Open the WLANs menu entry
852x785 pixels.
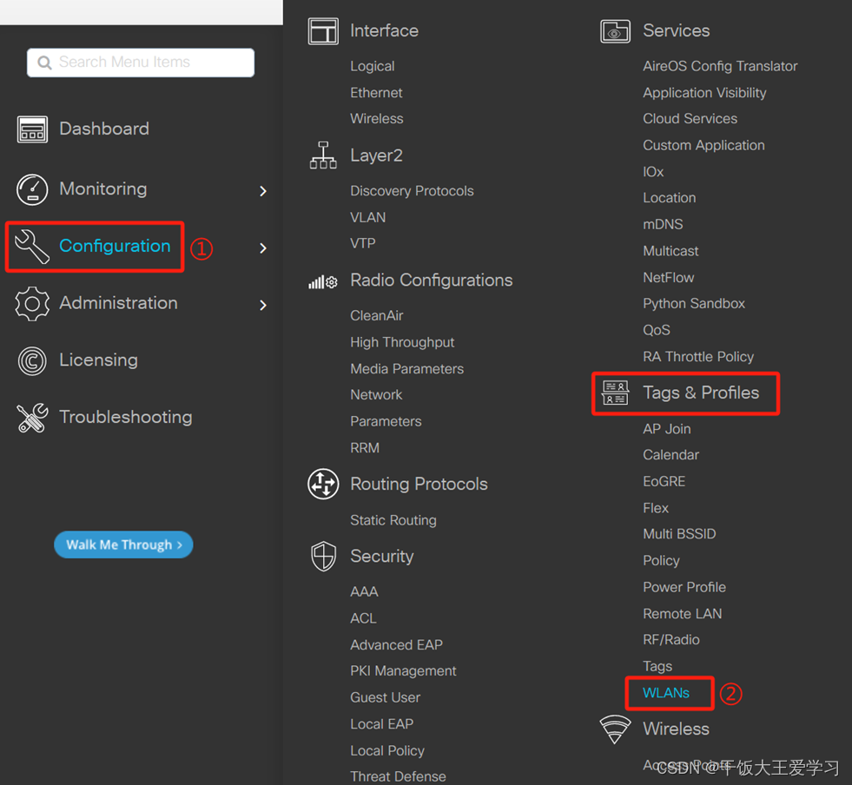(668, 693)
